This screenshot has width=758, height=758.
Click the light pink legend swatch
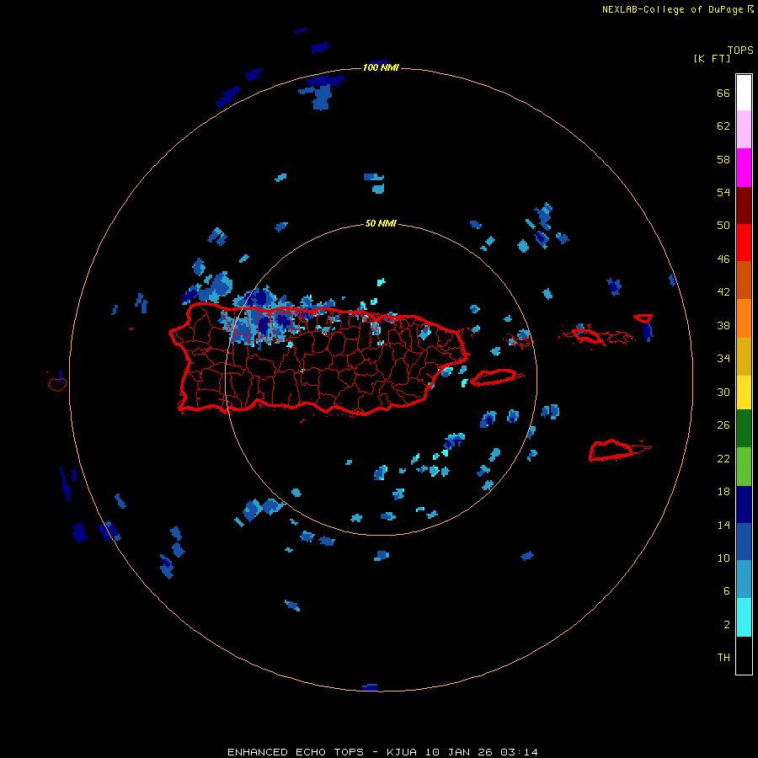(x=744, y=130)
